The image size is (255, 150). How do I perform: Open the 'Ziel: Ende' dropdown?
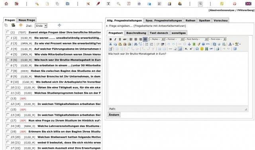41,26
